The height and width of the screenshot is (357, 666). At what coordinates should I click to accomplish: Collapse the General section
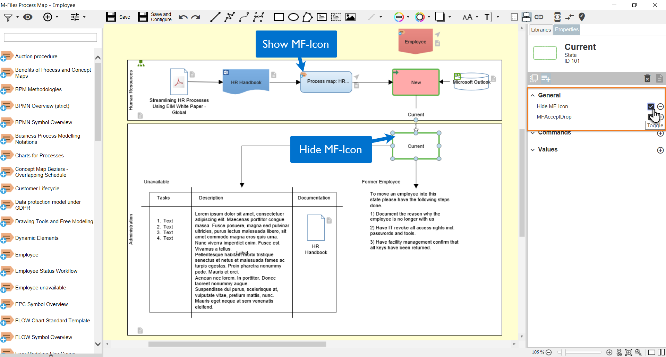point(533,95)
